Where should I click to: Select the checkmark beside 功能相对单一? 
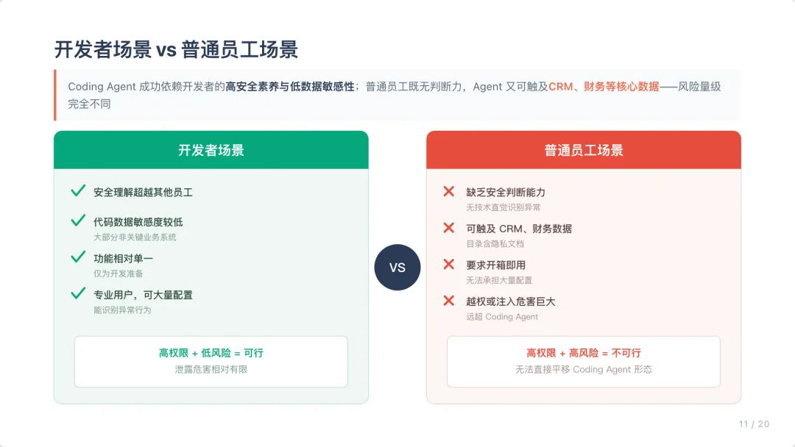click(78, 257)
